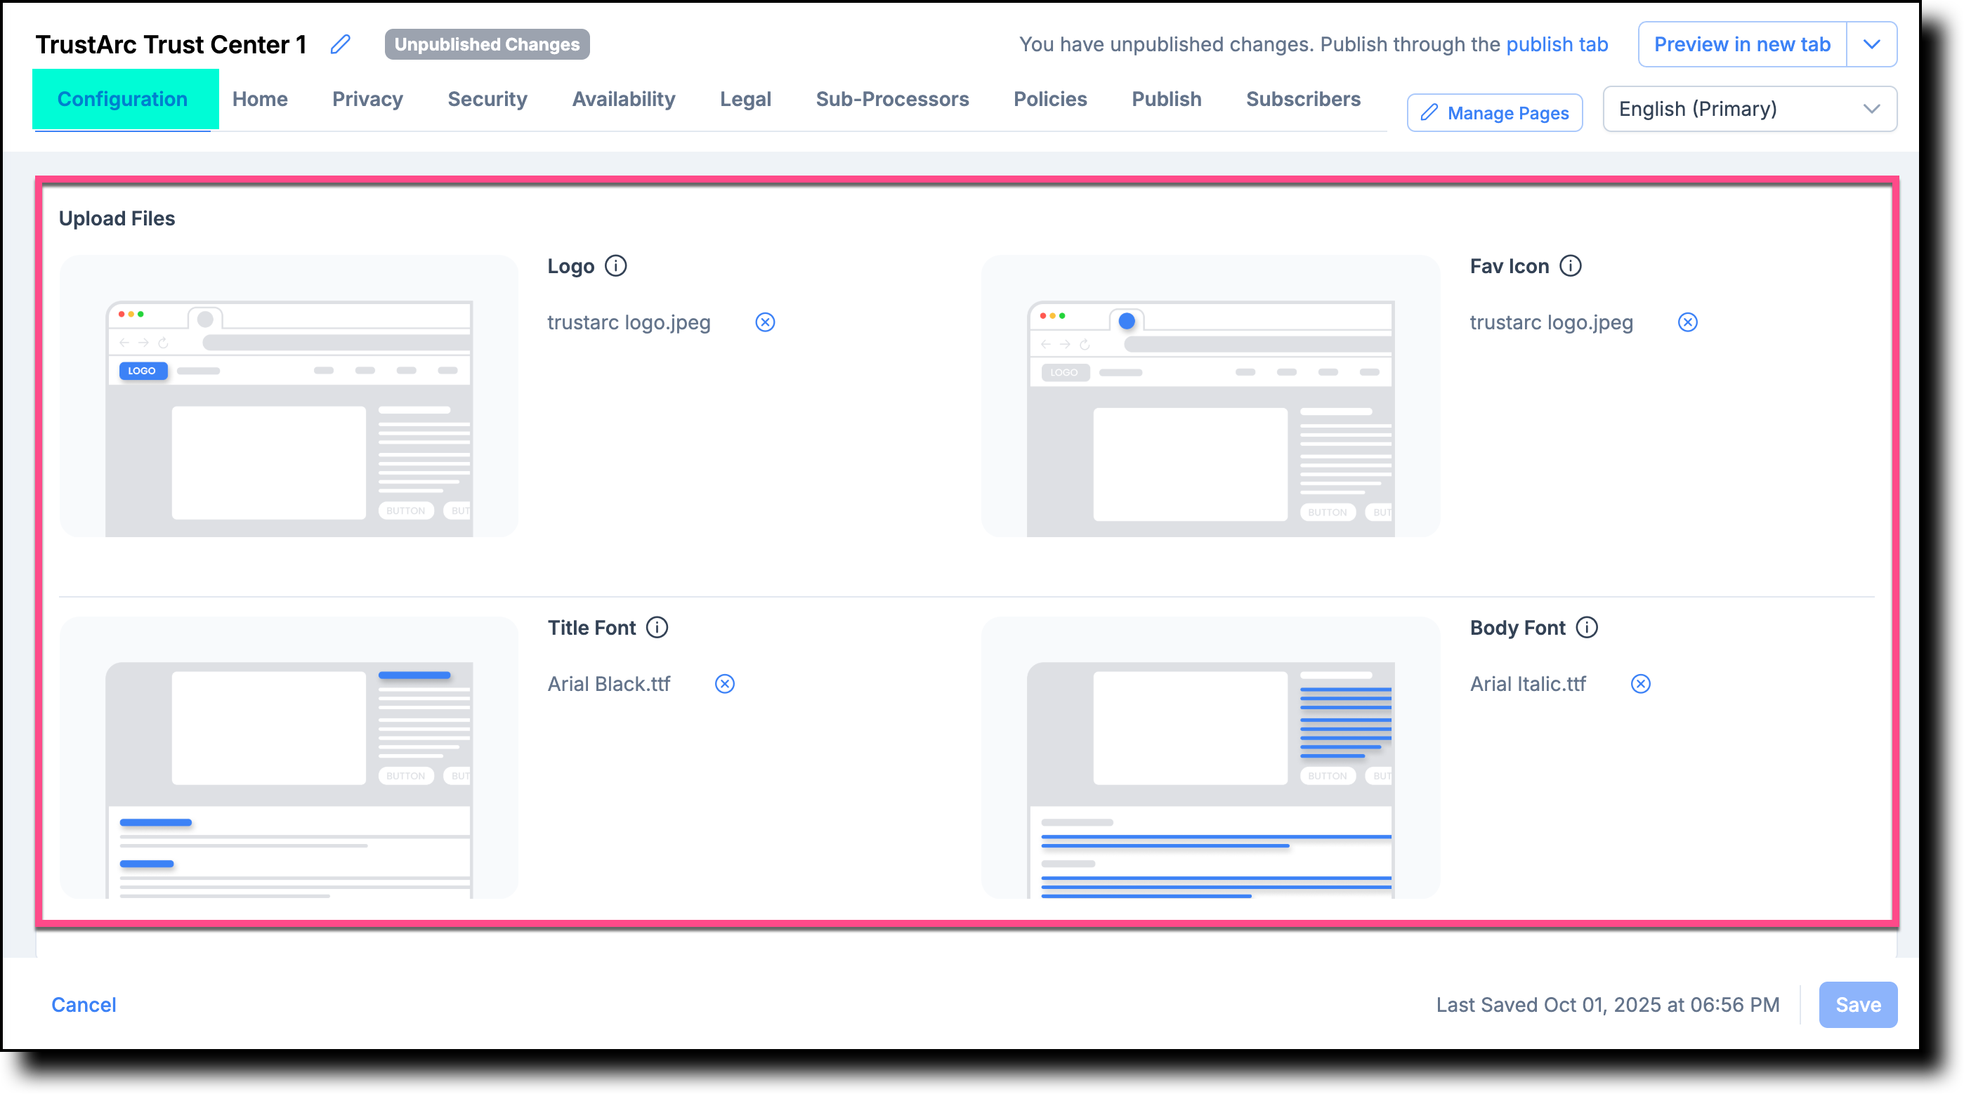
Task: Click the Title Font preview thumbnail
Action: point(289,758)
